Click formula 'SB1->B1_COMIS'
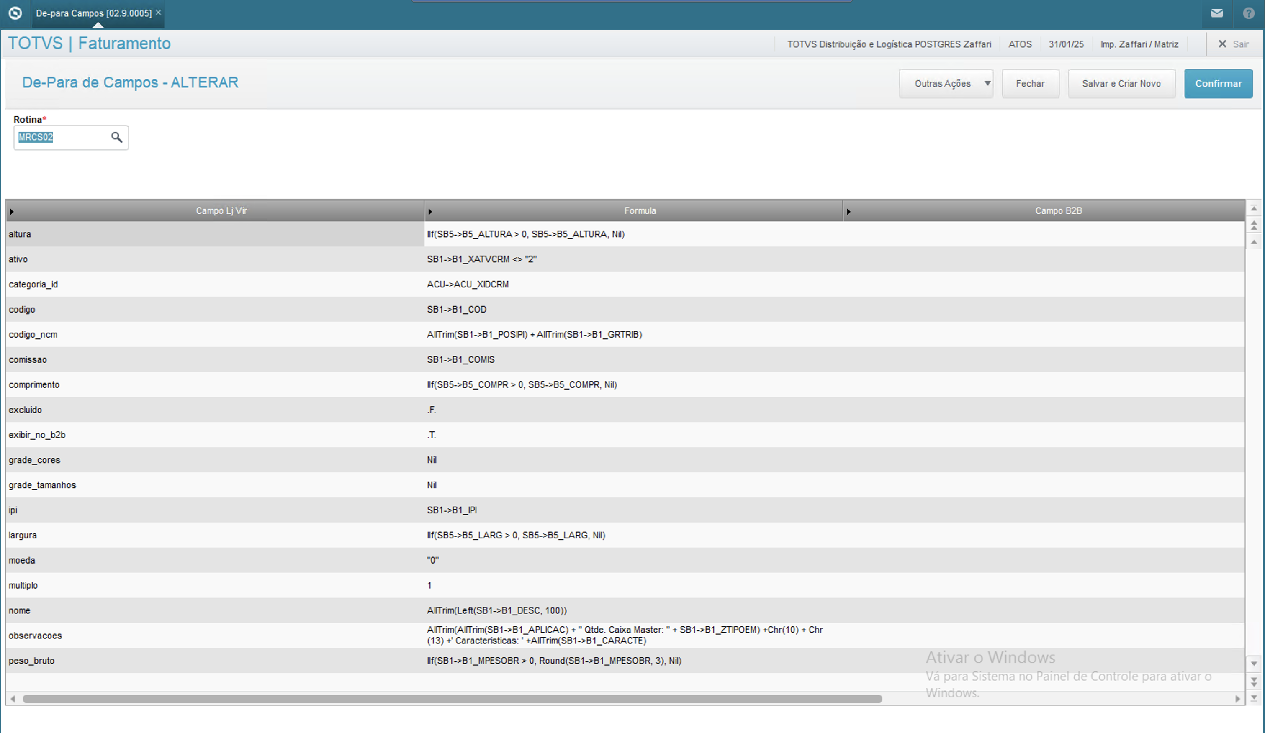 pyautogui.click(x=460, y=359)
